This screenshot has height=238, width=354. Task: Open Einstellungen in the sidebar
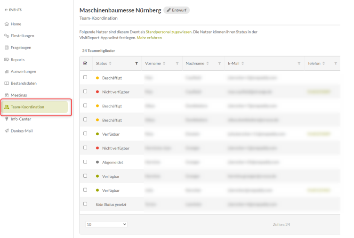click(22, 36)
